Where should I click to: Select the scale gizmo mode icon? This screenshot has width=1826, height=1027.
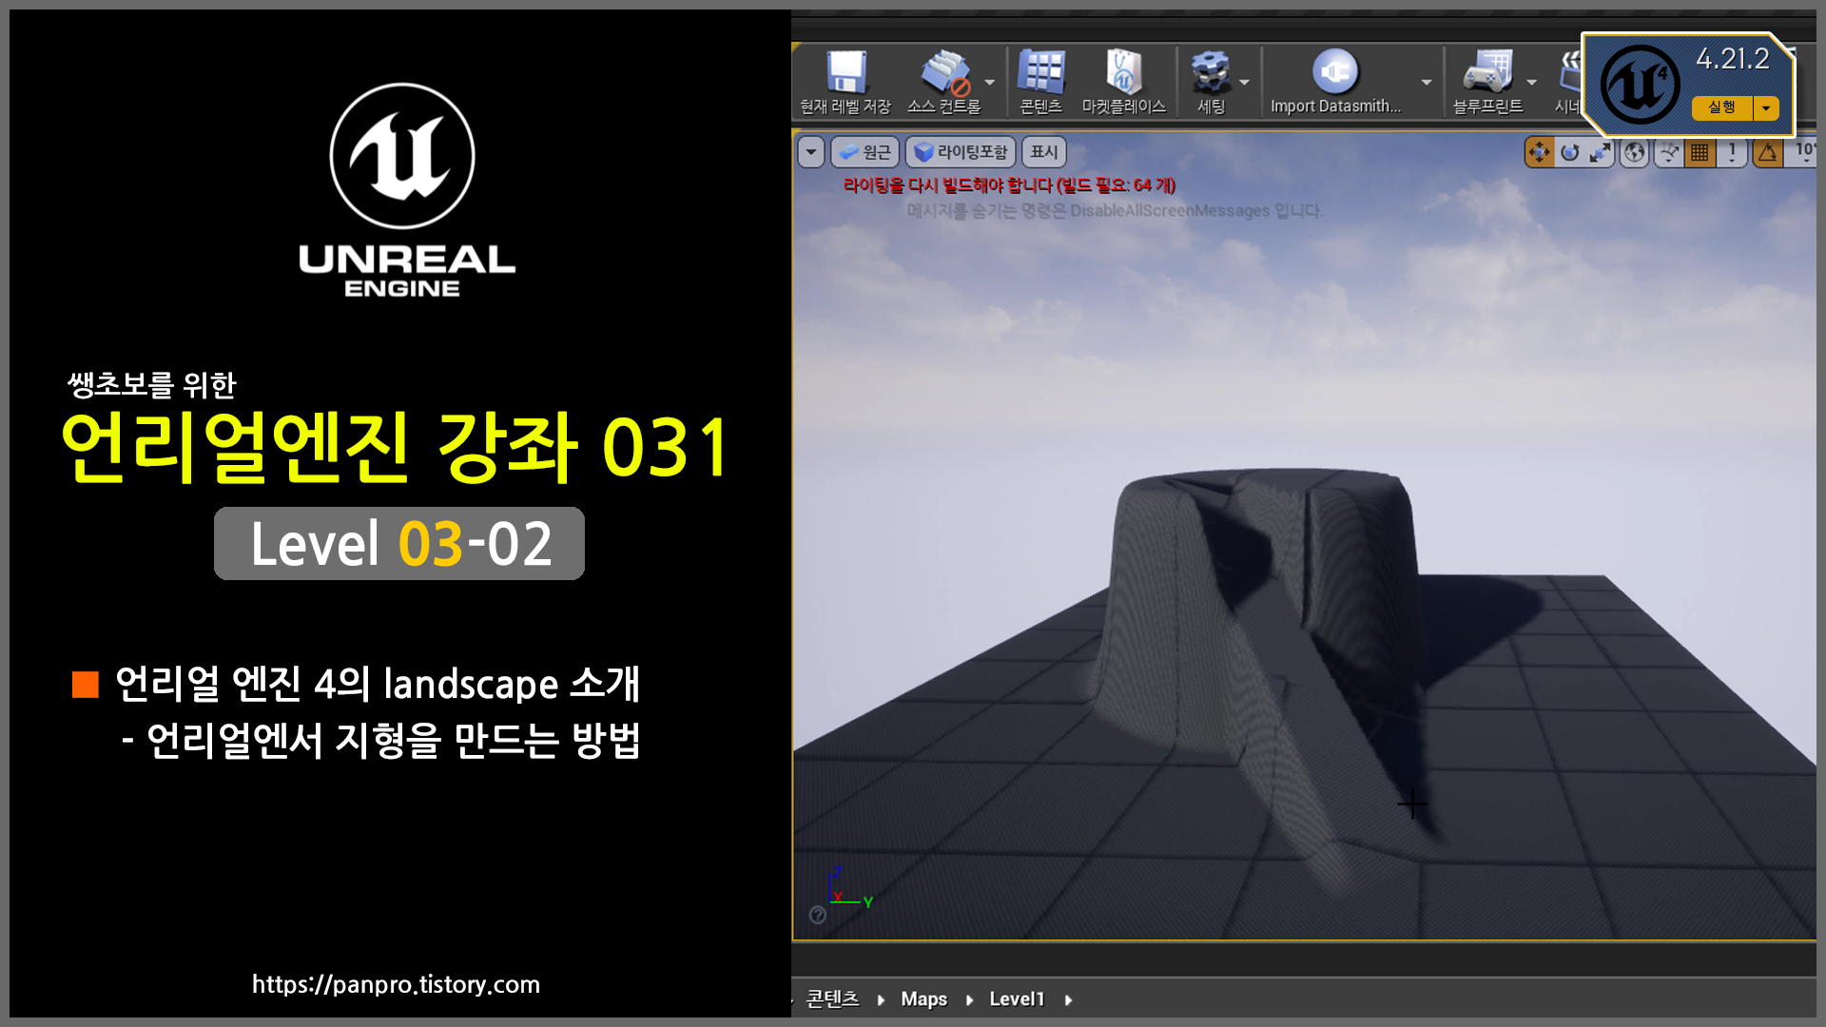(1601, 152)
